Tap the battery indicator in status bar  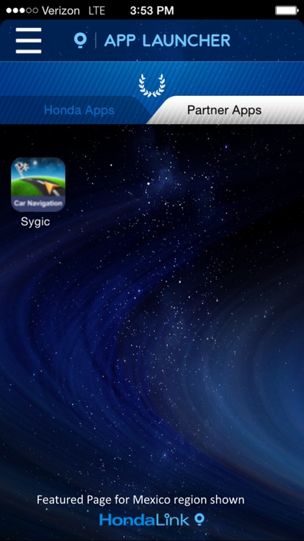pos(287,11)
